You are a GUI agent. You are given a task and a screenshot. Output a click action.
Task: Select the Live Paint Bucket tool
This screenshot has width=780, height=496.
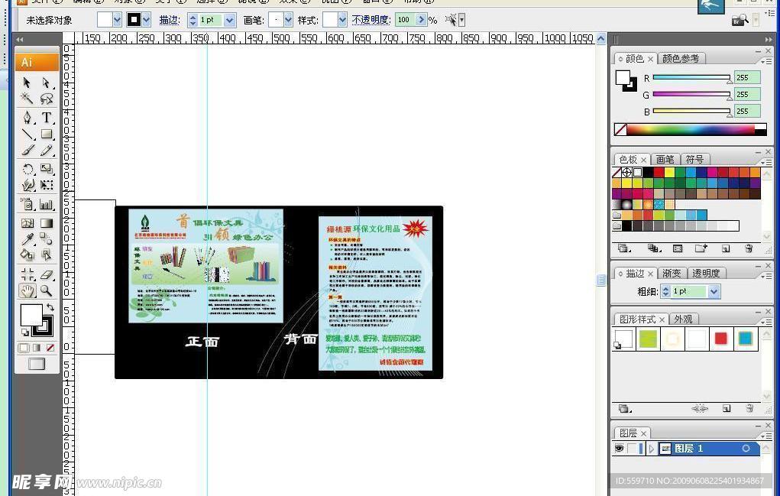pyautogui.click(x=28, y=254)
